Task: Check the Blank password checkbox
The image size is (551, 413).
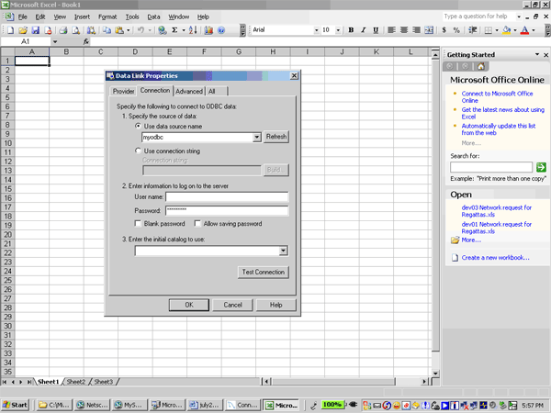Action: (x=138, y=223)
